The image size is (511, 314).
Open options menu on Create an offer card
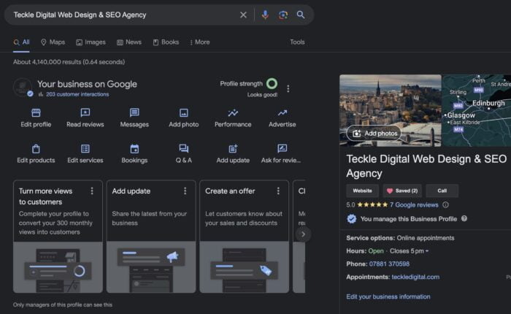pyautogui.click(x=278, y=191)
